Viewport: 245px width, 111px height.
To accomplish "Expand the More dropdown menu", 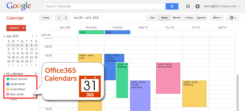I will pos(217,18).
